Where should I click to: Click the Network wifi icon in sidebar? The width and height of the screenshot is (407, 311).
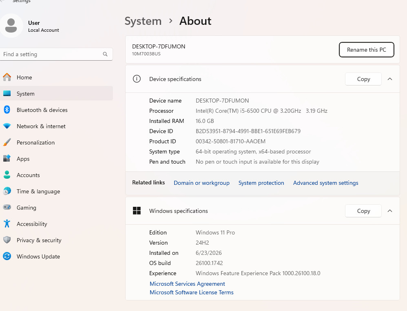tap(7, 126)
